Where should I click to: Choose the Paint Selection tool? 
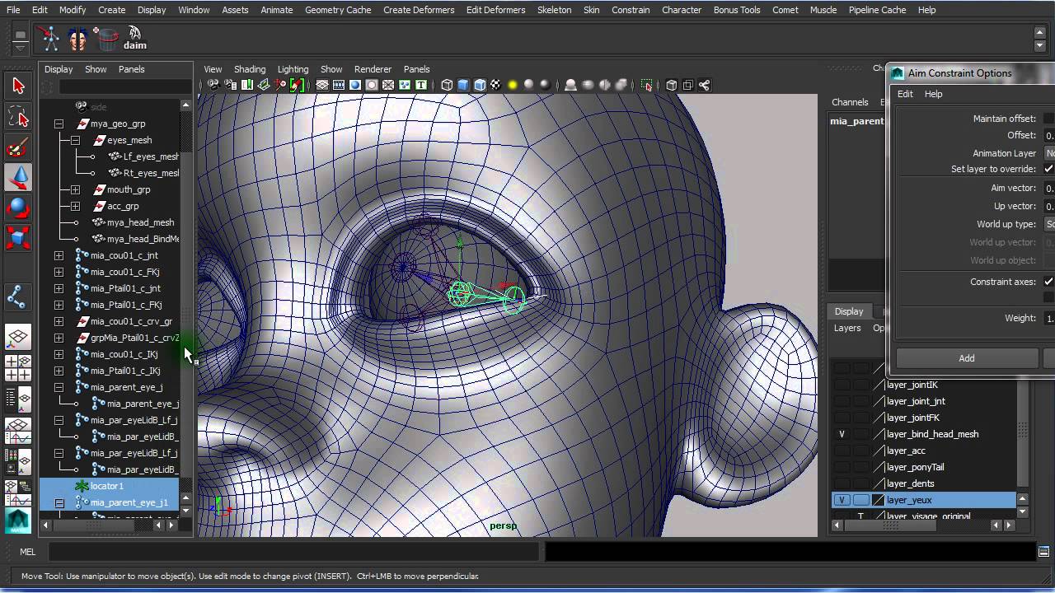[18, 148]
